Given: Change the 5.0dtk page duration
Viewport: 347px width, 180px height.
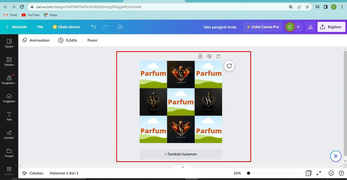Looking at the screenshot, I should (x=68, y=40).
